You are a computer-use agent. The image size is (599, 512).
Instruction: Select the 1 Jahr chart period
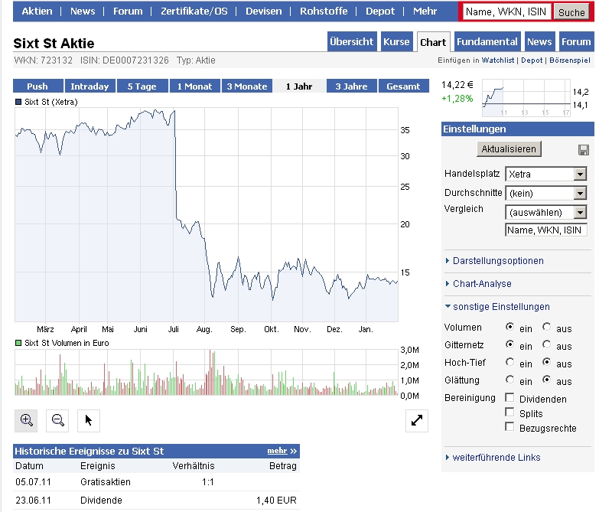click(299, 86)
